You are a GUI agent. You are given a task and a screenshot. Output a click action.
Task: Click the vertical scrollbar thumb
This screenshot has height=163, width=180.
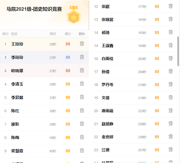[178, 51]
